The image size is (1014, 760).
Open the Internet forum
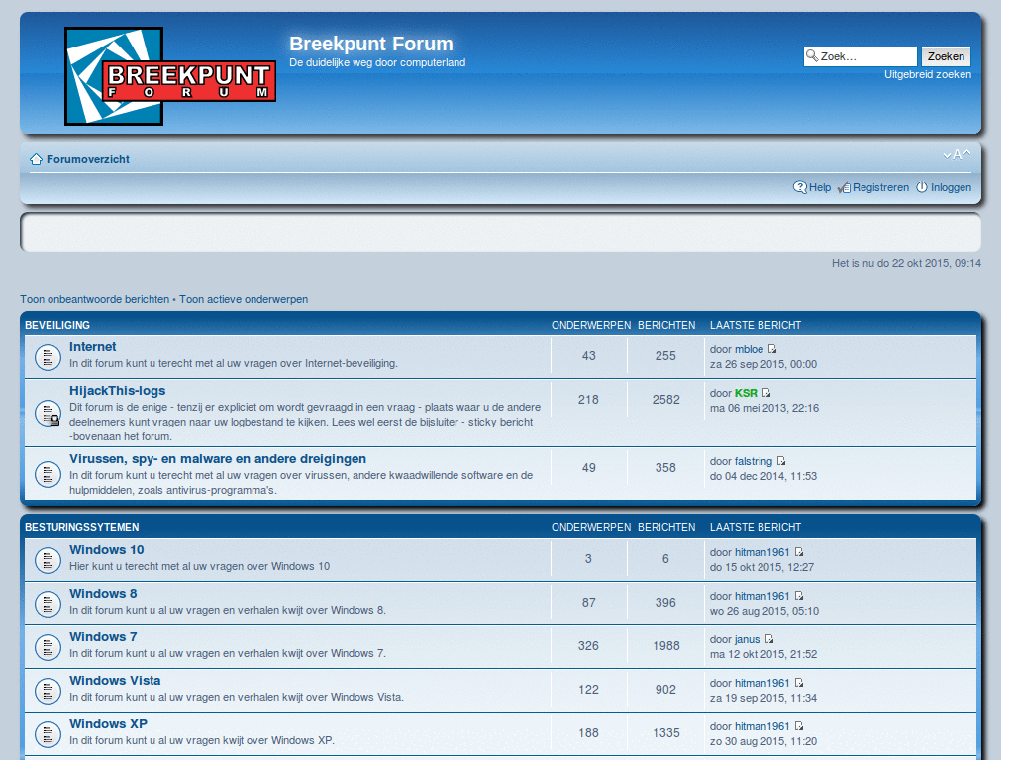(92, 347)
